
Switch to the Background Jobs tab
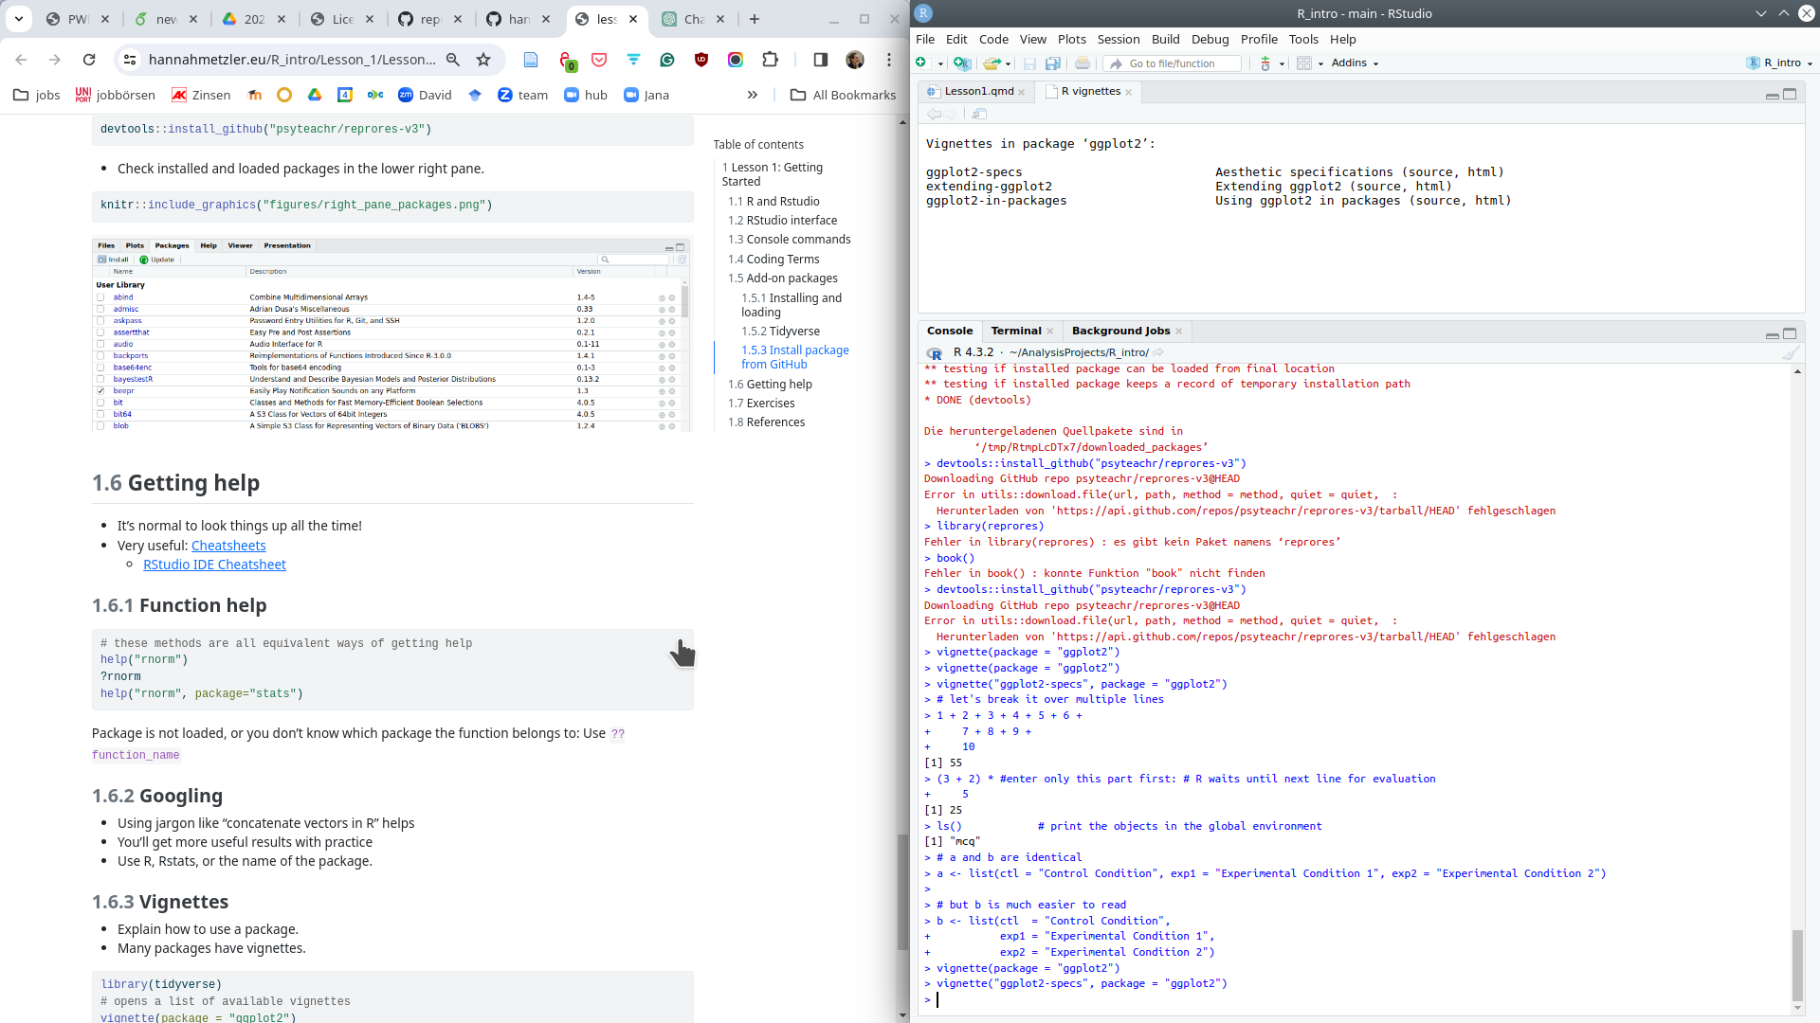coord(1120,331)
